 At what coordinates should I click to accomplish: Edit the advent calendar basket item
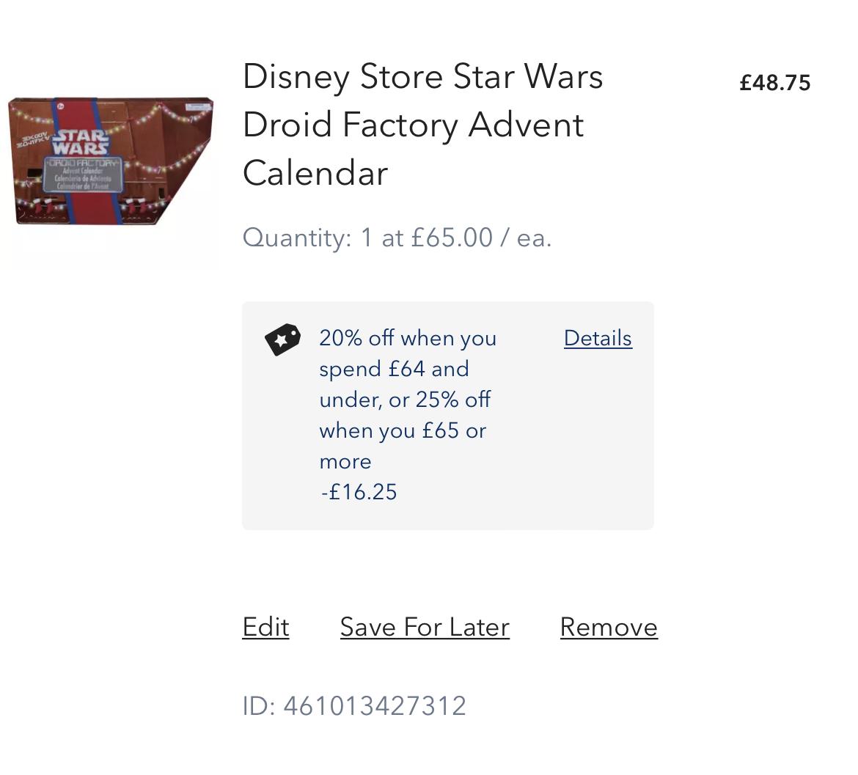(x=265, y=628)
